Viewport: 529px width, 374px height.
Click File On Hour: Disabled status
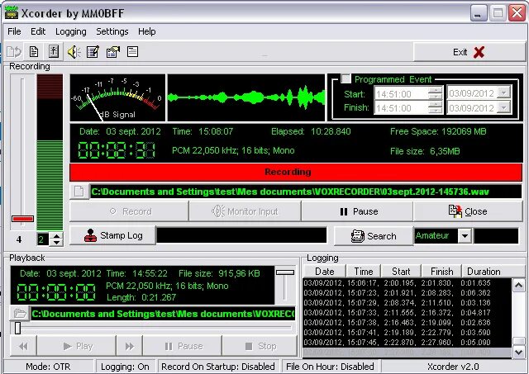331,367
